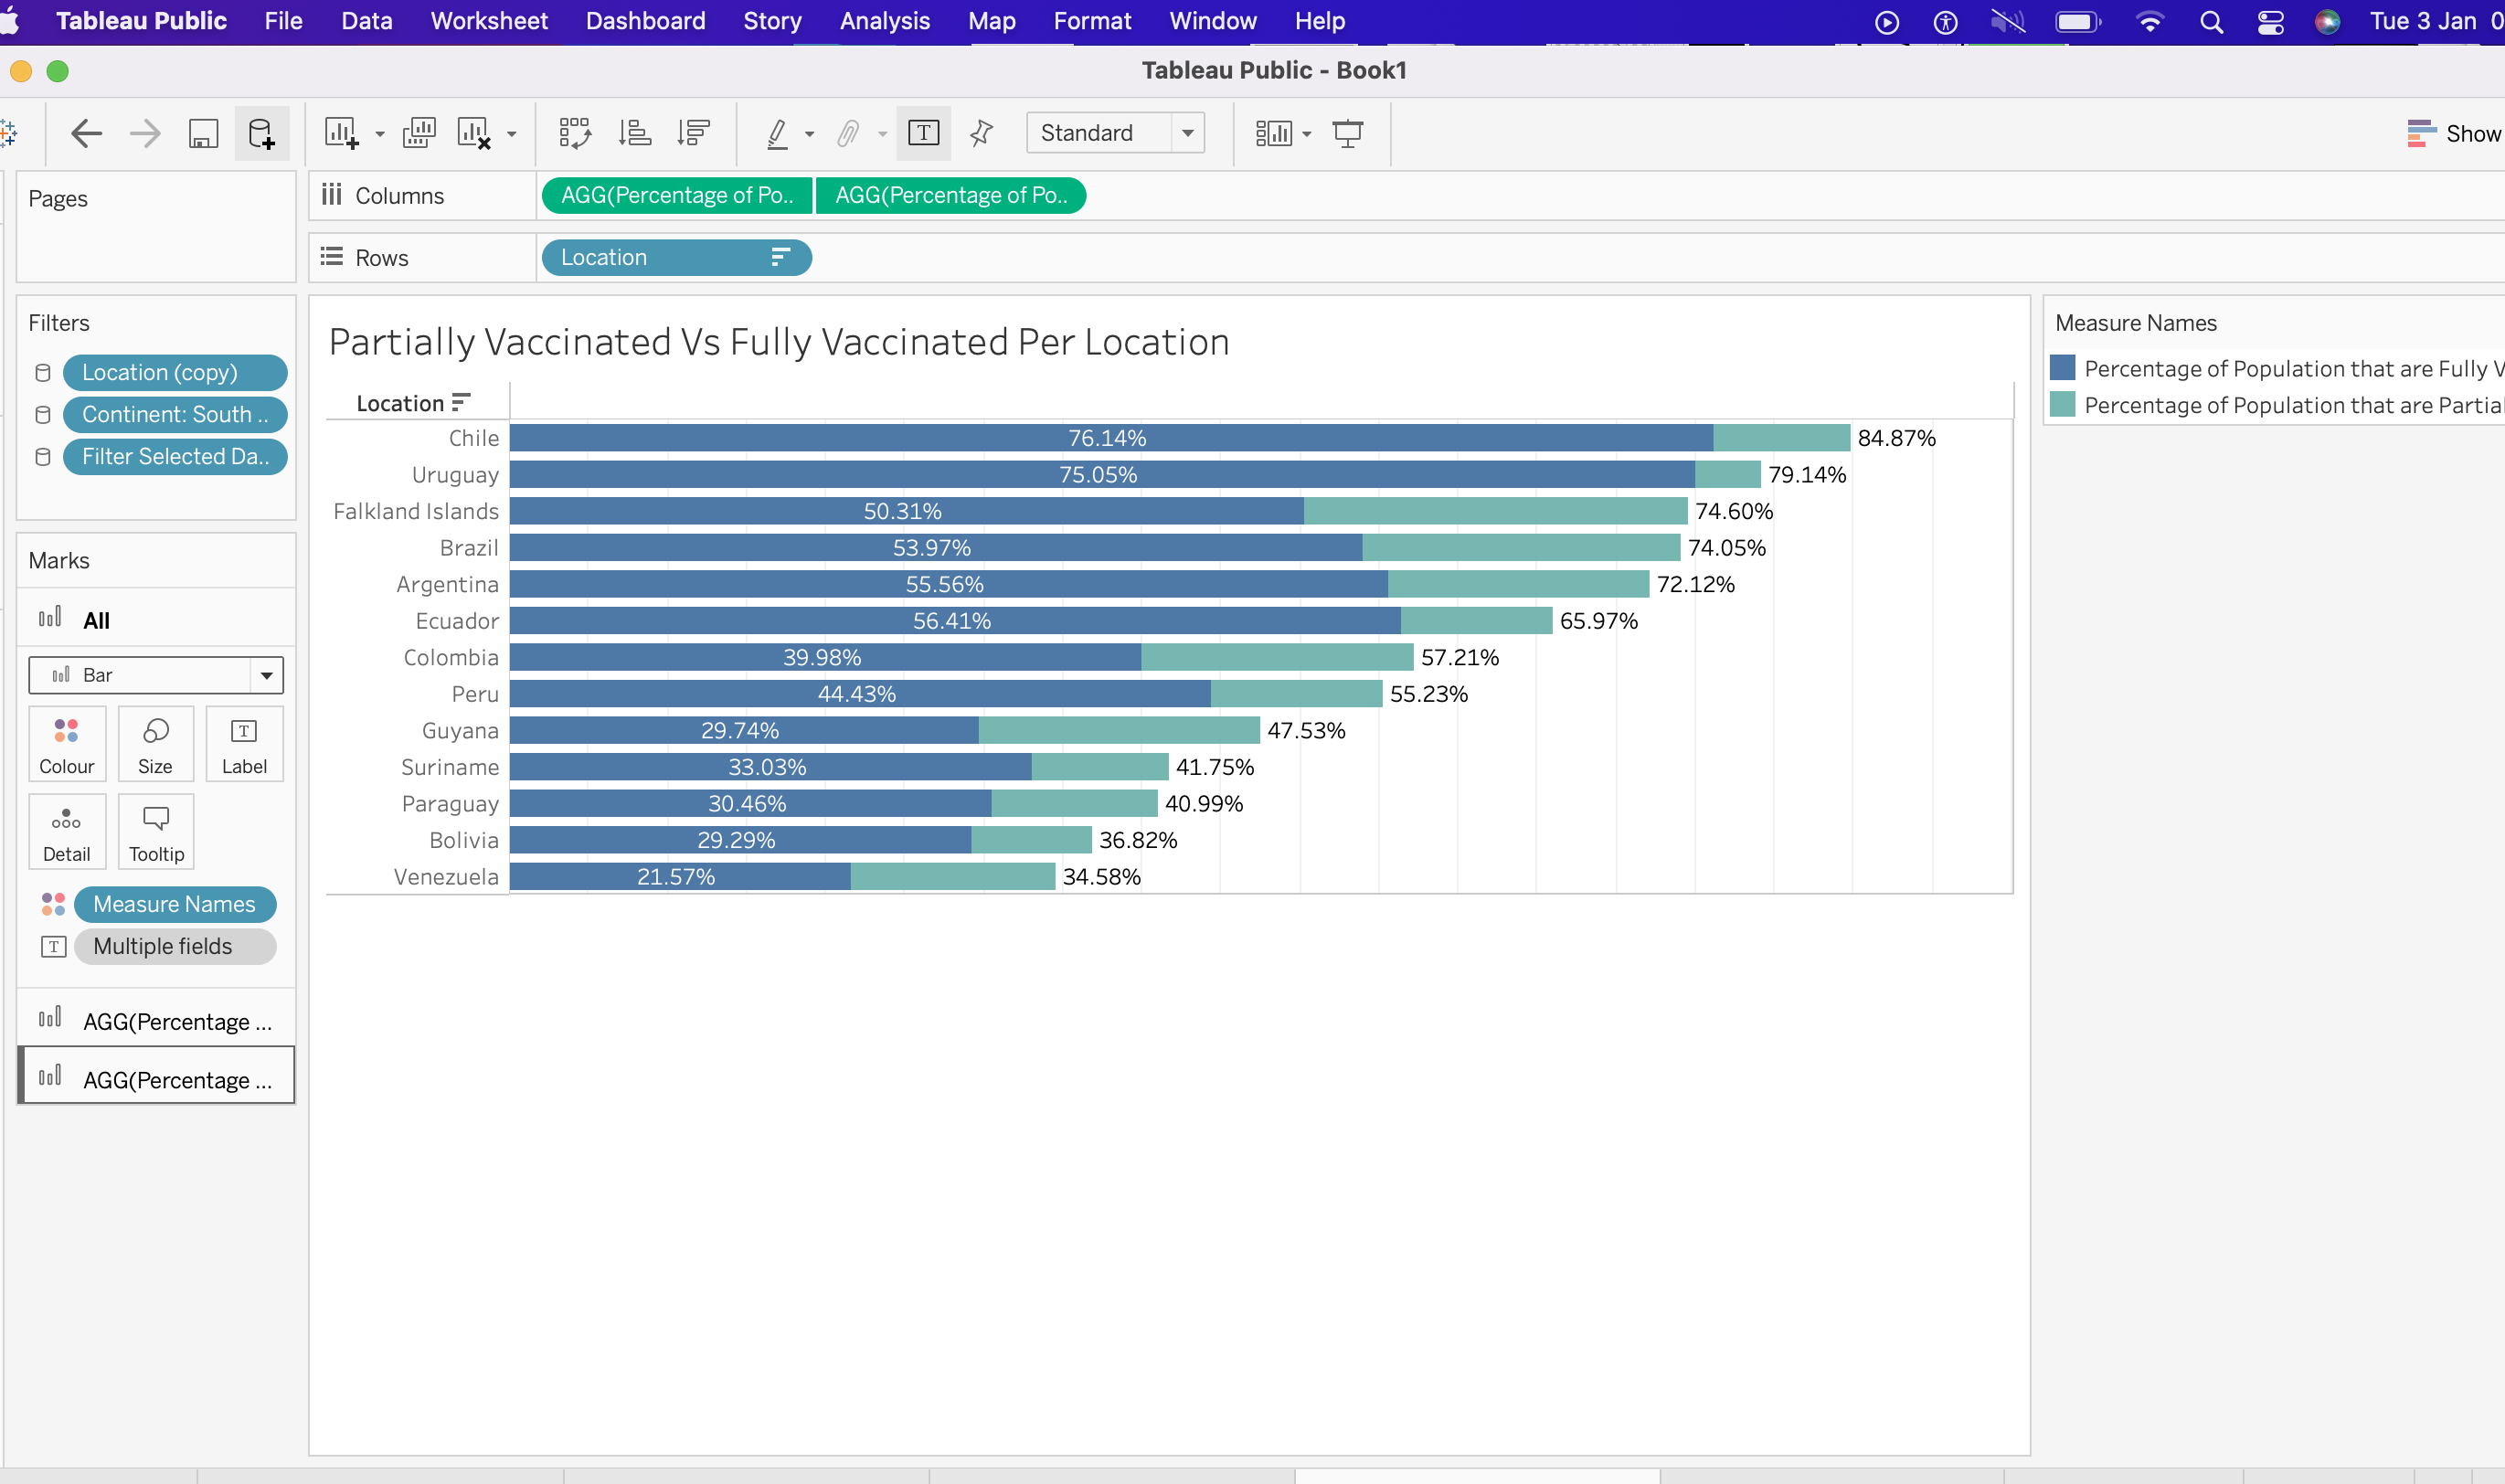This screenshot has width=2505, height=1484.
Task: Toggle Show Mark Labels in toolbar
Action: point(923,132)
